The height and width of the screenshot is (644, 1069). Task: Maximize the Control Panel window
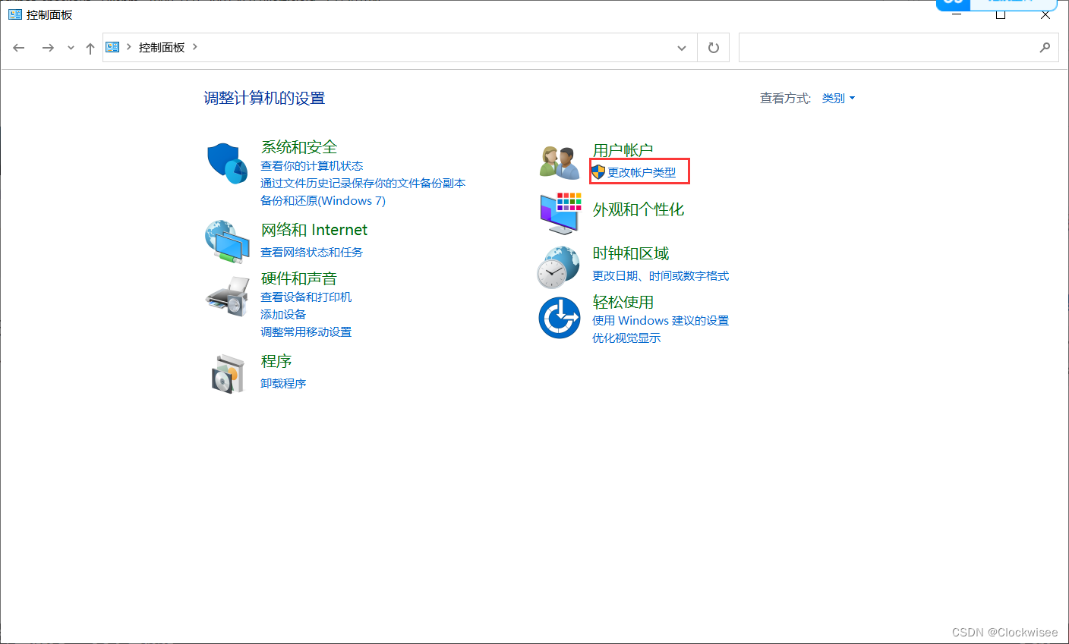[1001, 14]
